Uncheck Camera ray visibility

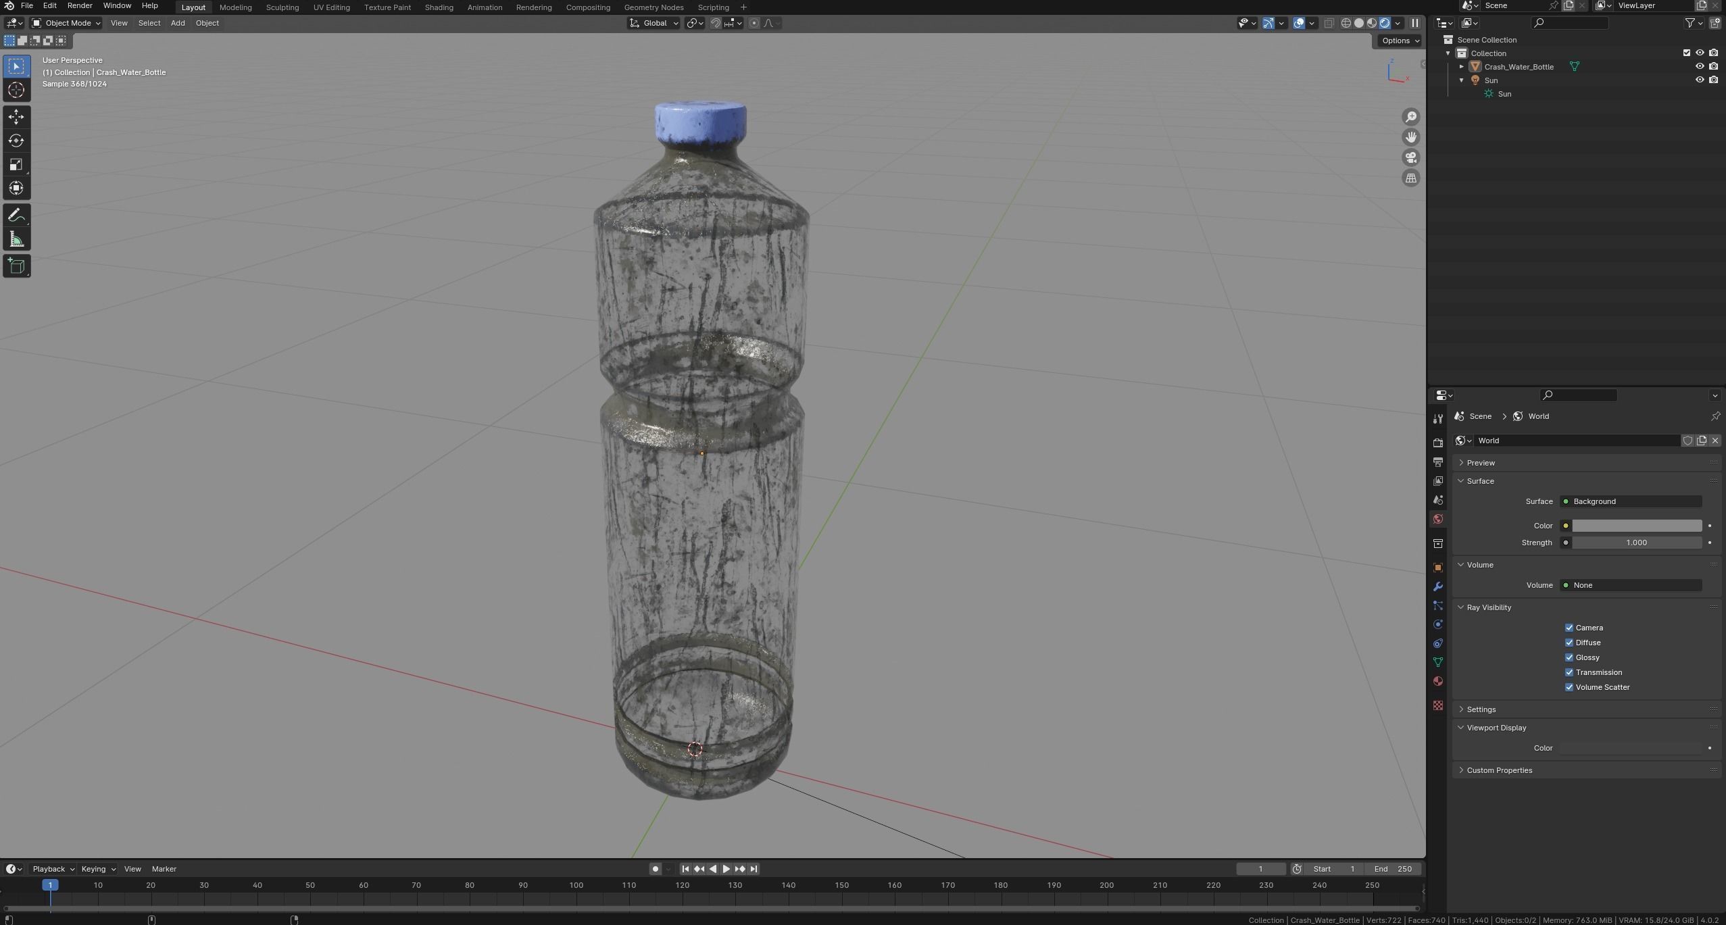pos(1569,628)
